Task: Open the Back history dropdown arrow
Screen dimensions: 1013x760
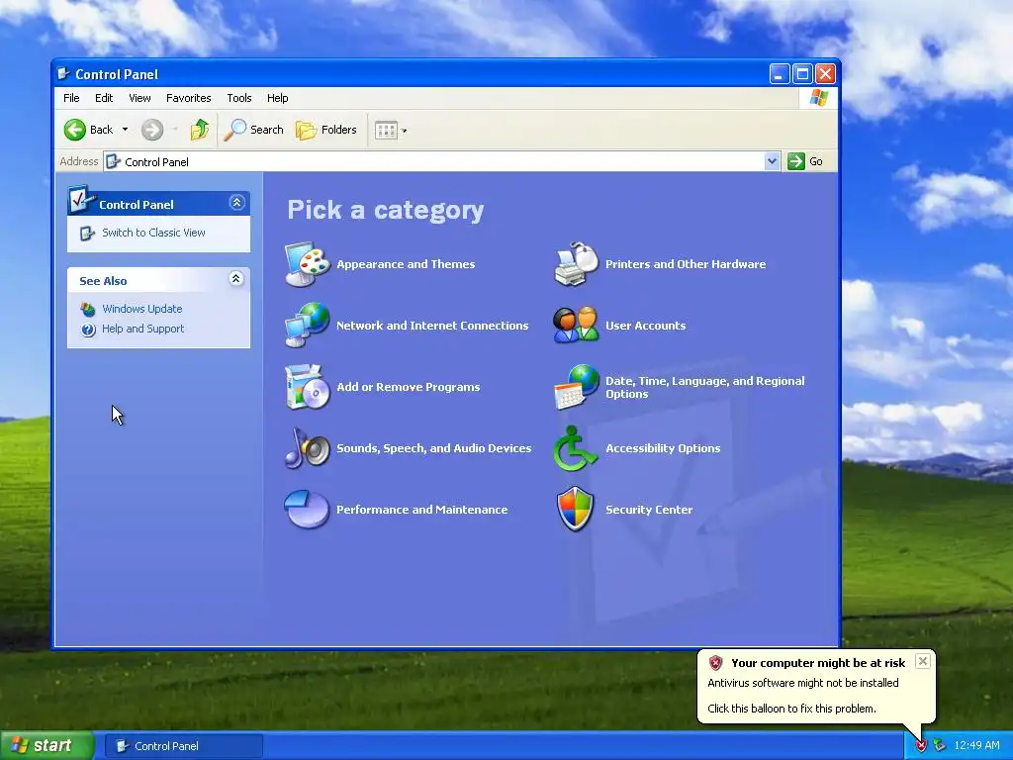Action: (x=125, y=130)
